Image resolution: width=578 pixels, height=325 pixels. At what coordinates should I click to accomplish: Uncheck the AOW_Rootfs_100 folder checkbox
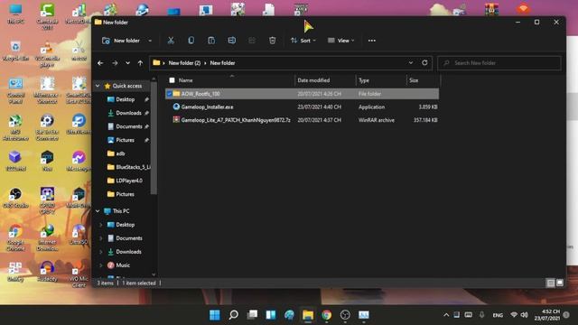170,94
